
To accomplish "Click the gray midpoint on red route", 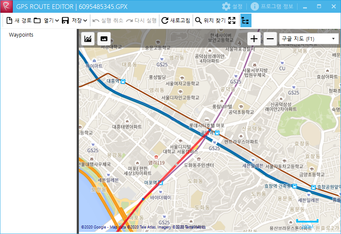I will click(x=176, y=165).
